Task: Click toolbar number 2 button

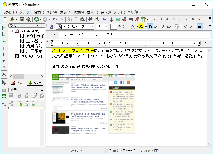Action: click(154, 19)
